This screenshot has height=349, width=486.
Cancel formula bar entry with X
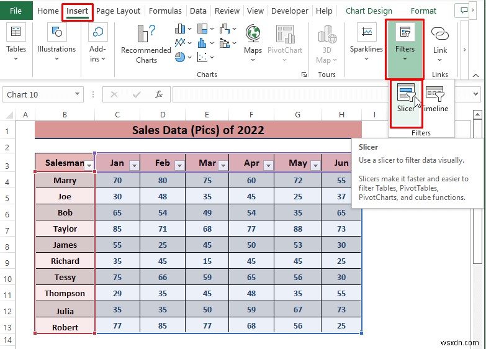coord(114,94)
